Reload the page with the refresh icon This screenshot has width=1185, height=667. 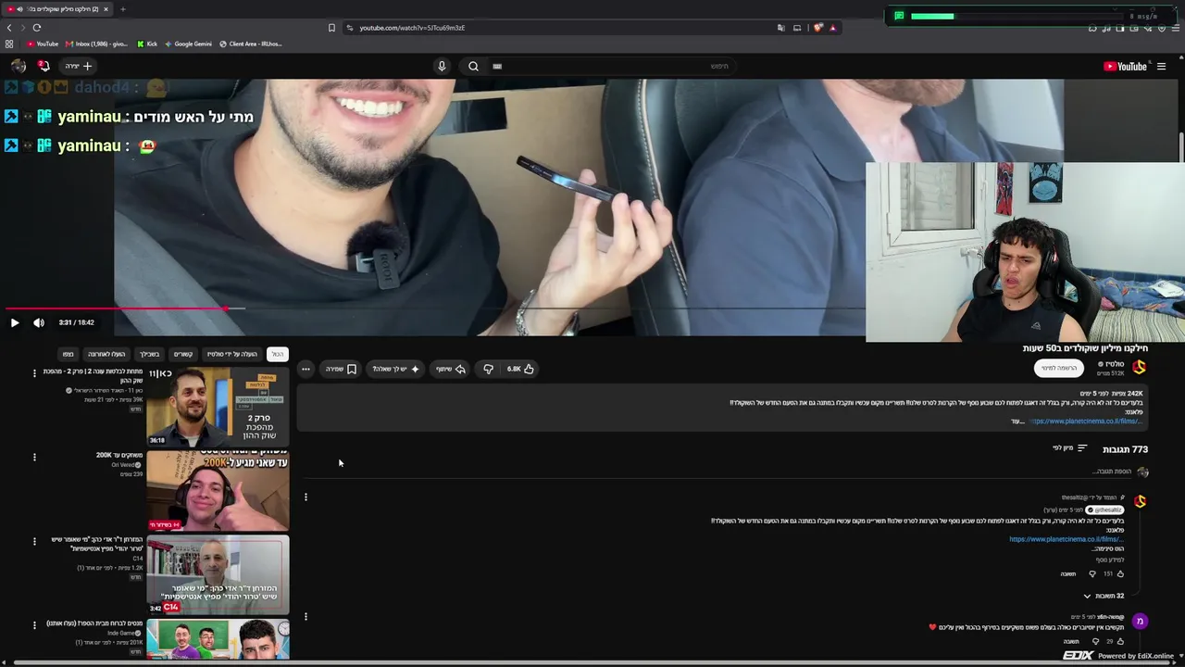[37, 28]
